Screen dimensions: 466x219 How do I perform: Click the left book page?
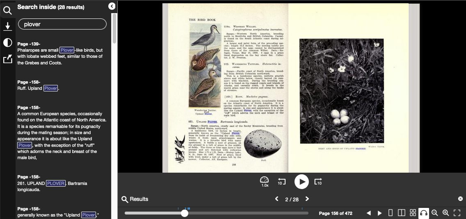pyautogui.click(x=228, y=88)
